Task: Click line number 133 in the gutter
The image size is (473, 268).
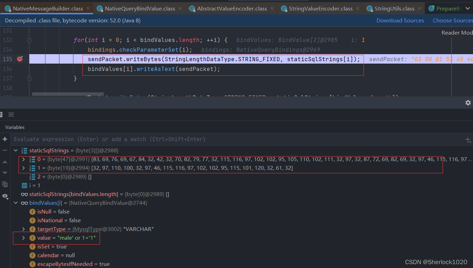Action: 7,40
